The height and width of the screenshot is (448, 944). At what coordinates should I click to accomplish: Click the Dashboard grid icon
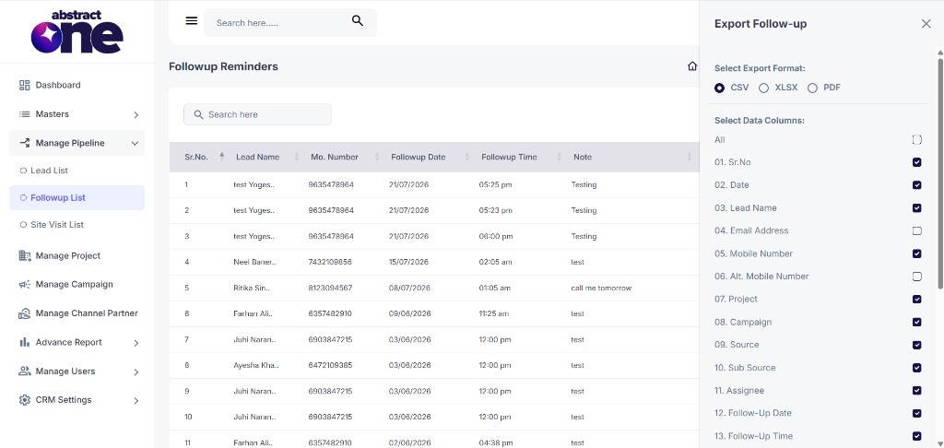point(25,85)
